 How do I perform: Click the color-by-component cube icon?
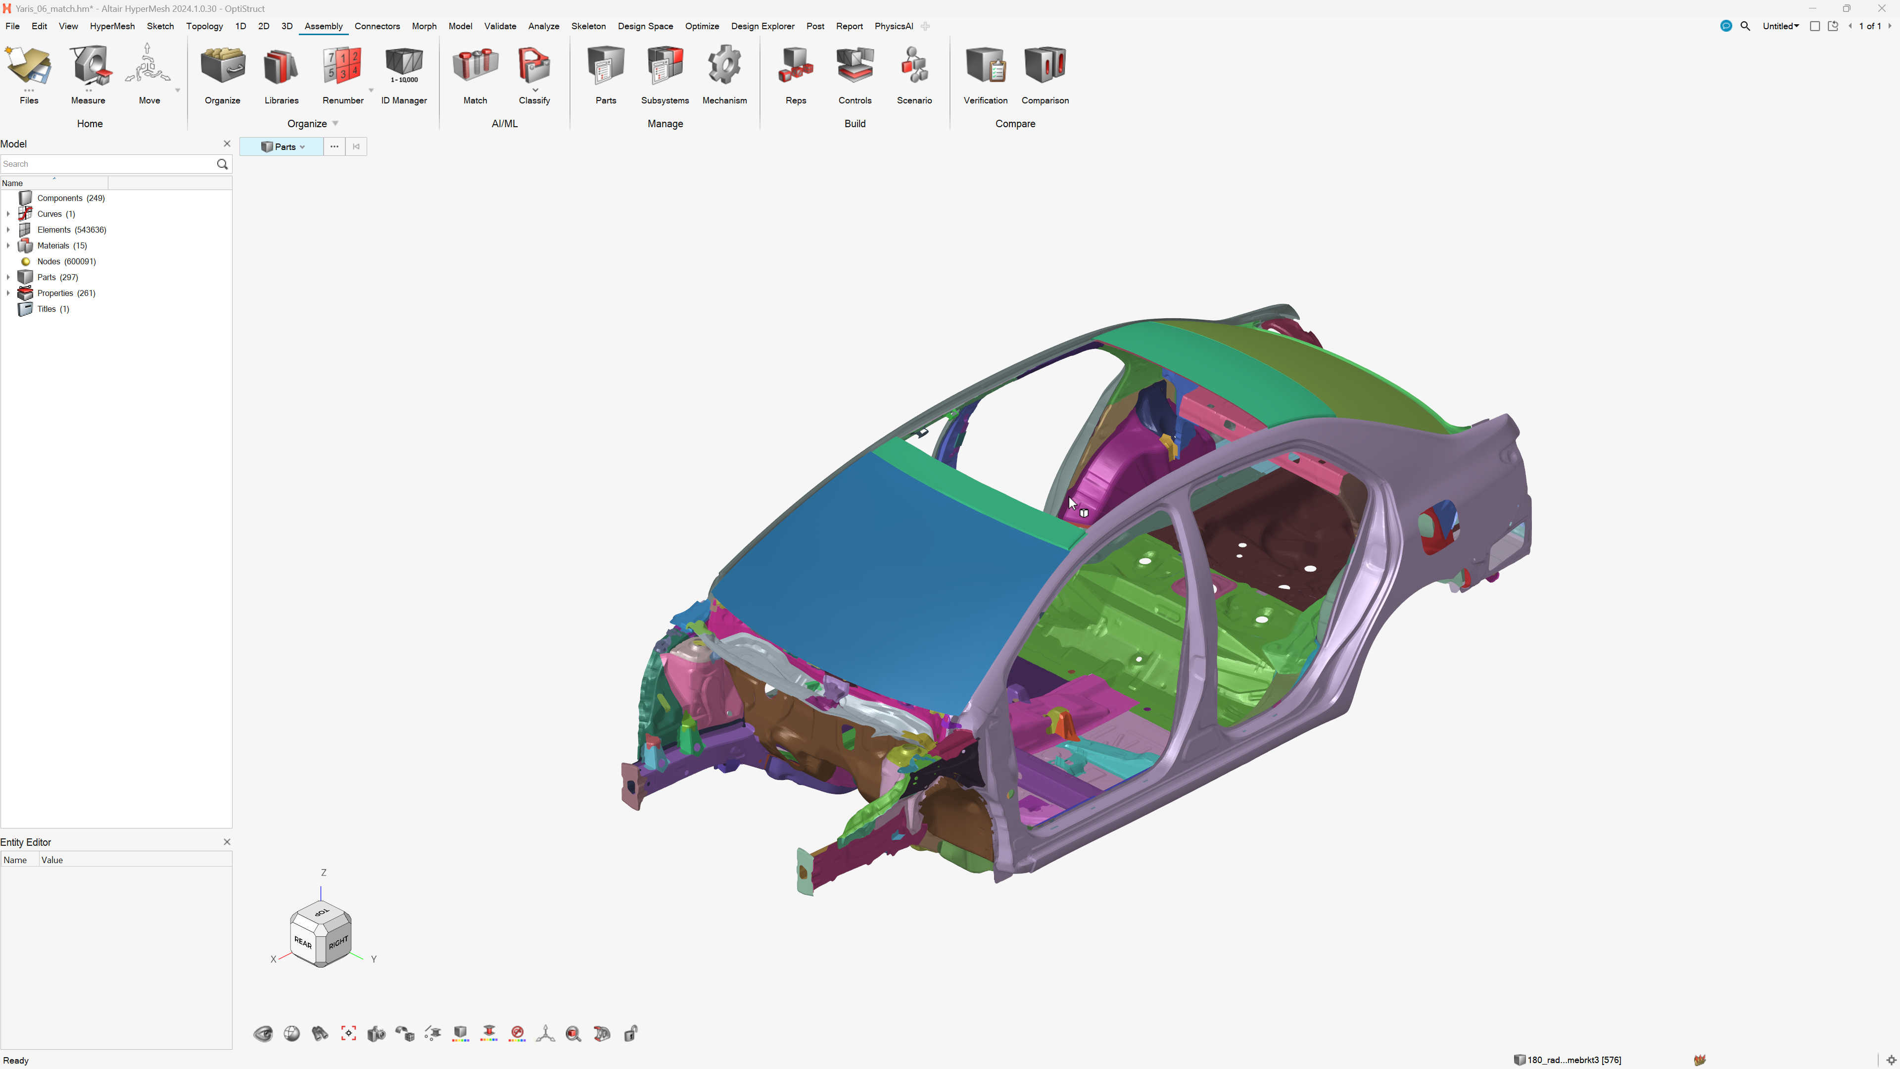pyautogui.click(x=460, y=1033)
